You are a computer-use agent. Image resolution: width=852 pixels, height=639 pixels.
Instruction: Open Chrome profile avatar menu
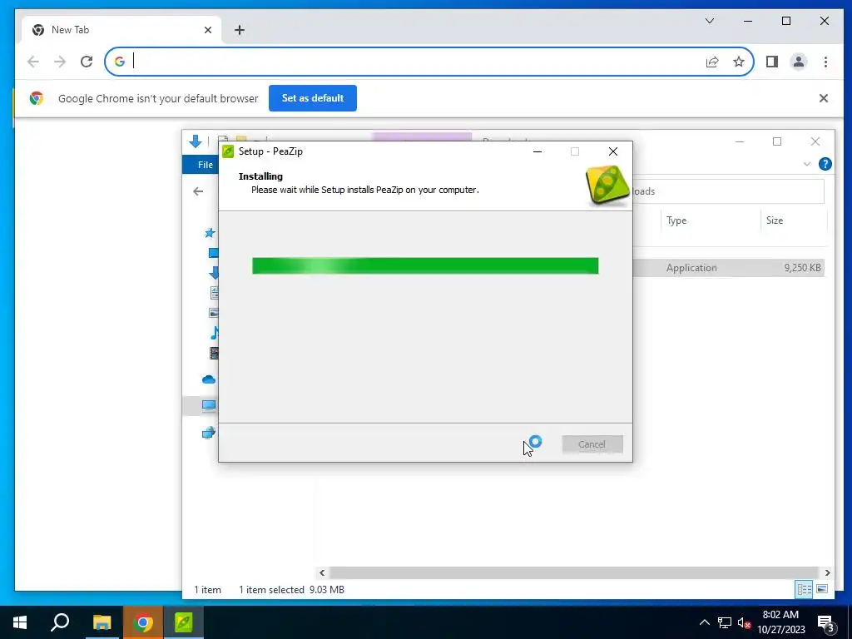[799, 62]
